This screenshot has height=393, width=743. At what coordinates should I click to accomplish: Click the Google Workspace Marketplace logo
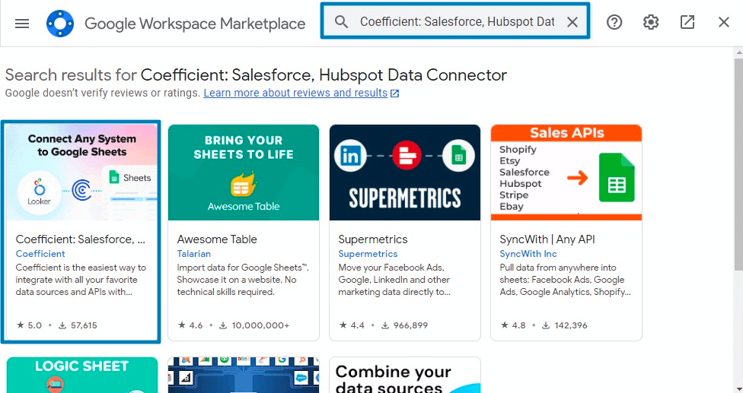coord(60,23)
